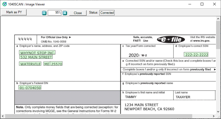Click the highlighted 532 MAIN STREET field
The width and height of the screenshot is (221, 119).
36,57
